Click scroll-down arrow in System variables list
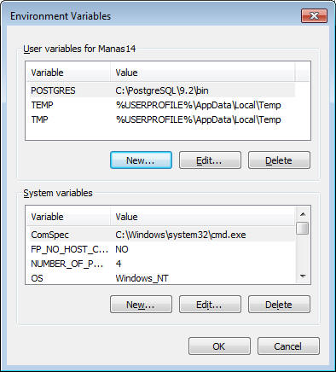Image resolution: width=336 pixels, height=372 pixels. pos(303,276)
